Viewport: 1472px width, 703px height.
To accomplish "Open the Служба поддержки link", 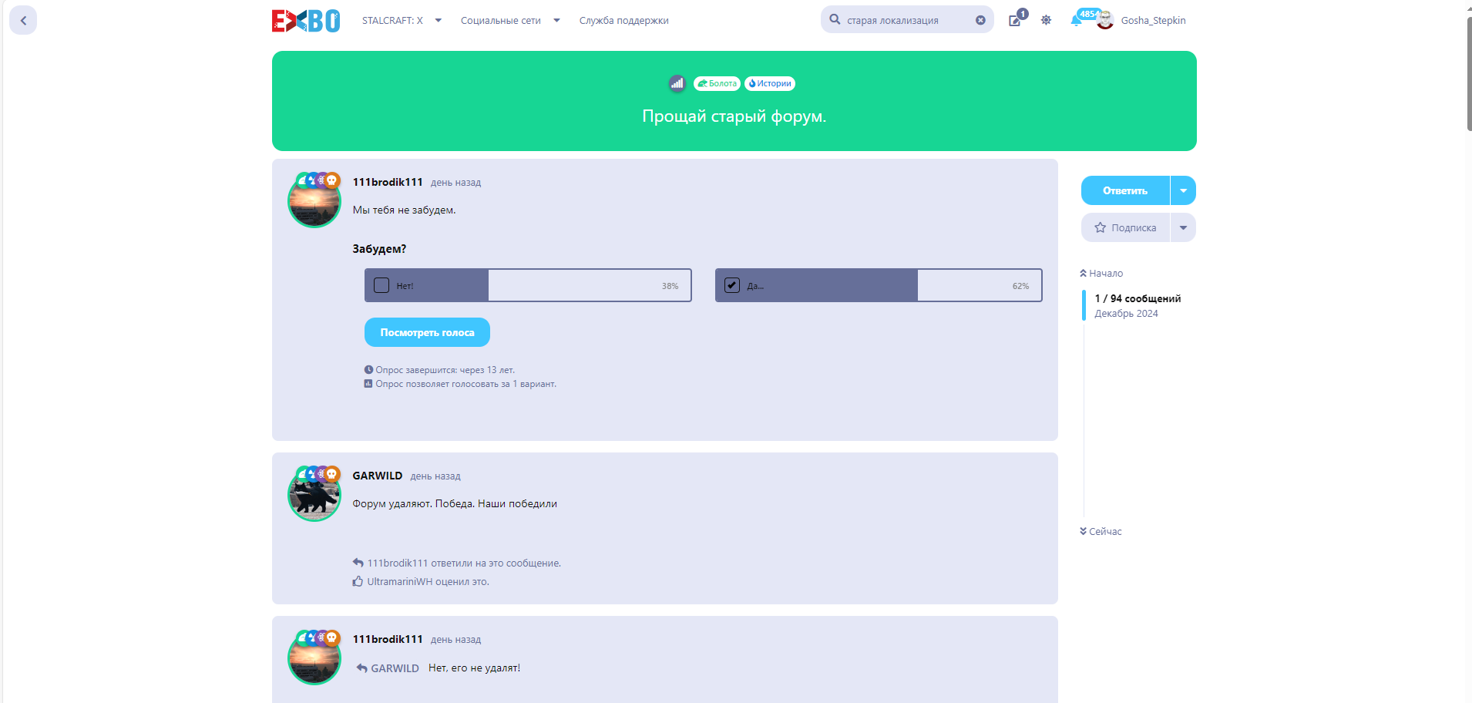I will point(624,21).
